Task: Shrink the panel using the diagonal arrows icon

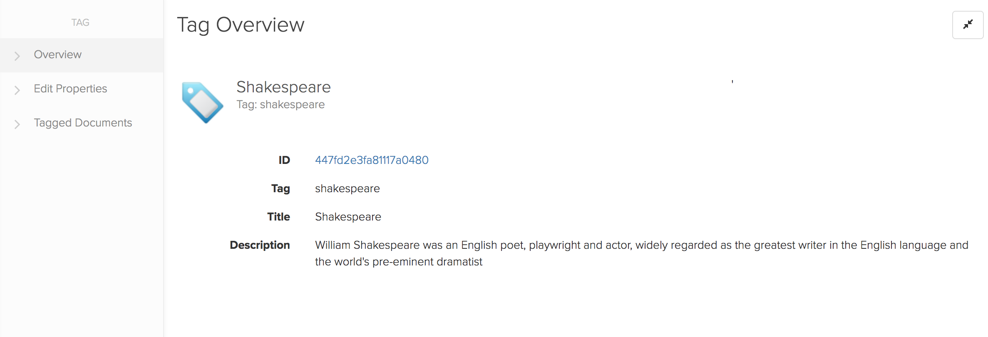Action: click(968, 25)
